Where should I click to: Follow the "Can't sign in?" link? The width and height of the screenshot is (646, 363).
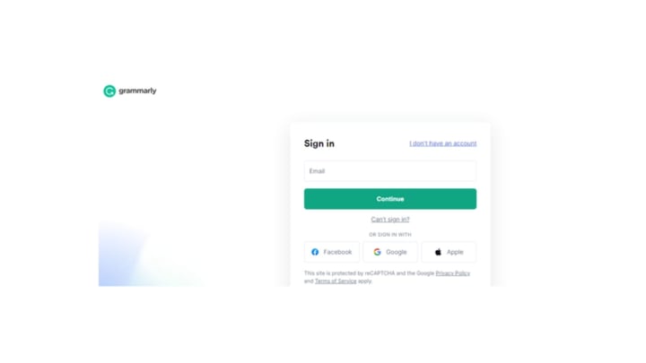tap(390, 220)
